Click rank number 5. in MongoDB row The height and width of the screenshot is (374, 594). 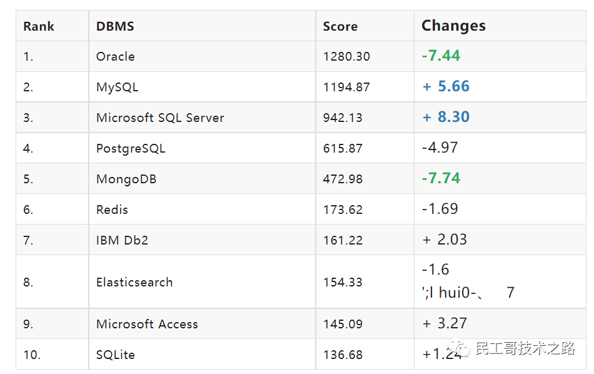[28, 179]
